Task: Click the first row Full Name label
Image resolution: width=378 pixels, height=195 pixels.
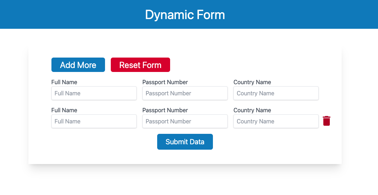Action: [64, 82]
